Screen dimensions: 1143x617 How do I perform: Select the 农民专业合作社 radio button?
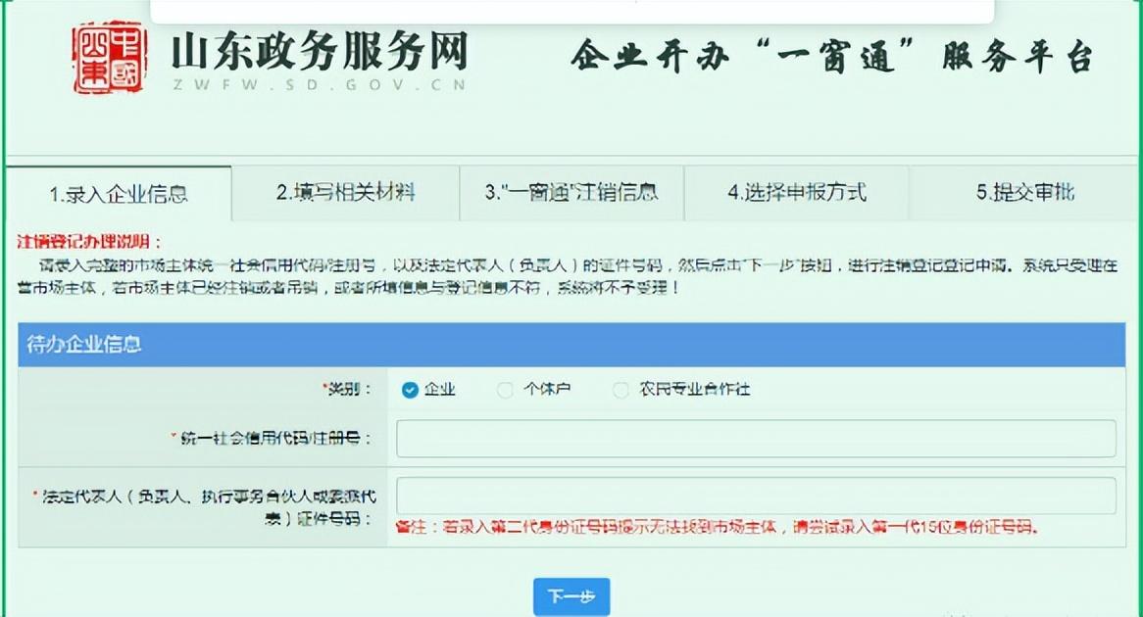(621, 390)
